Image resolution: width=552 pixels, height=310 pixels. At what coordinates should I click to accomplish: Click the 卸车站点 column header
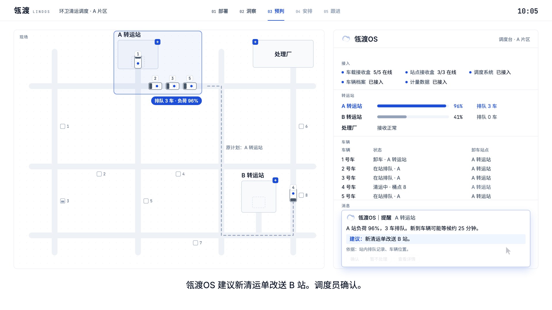pos(480,150)
